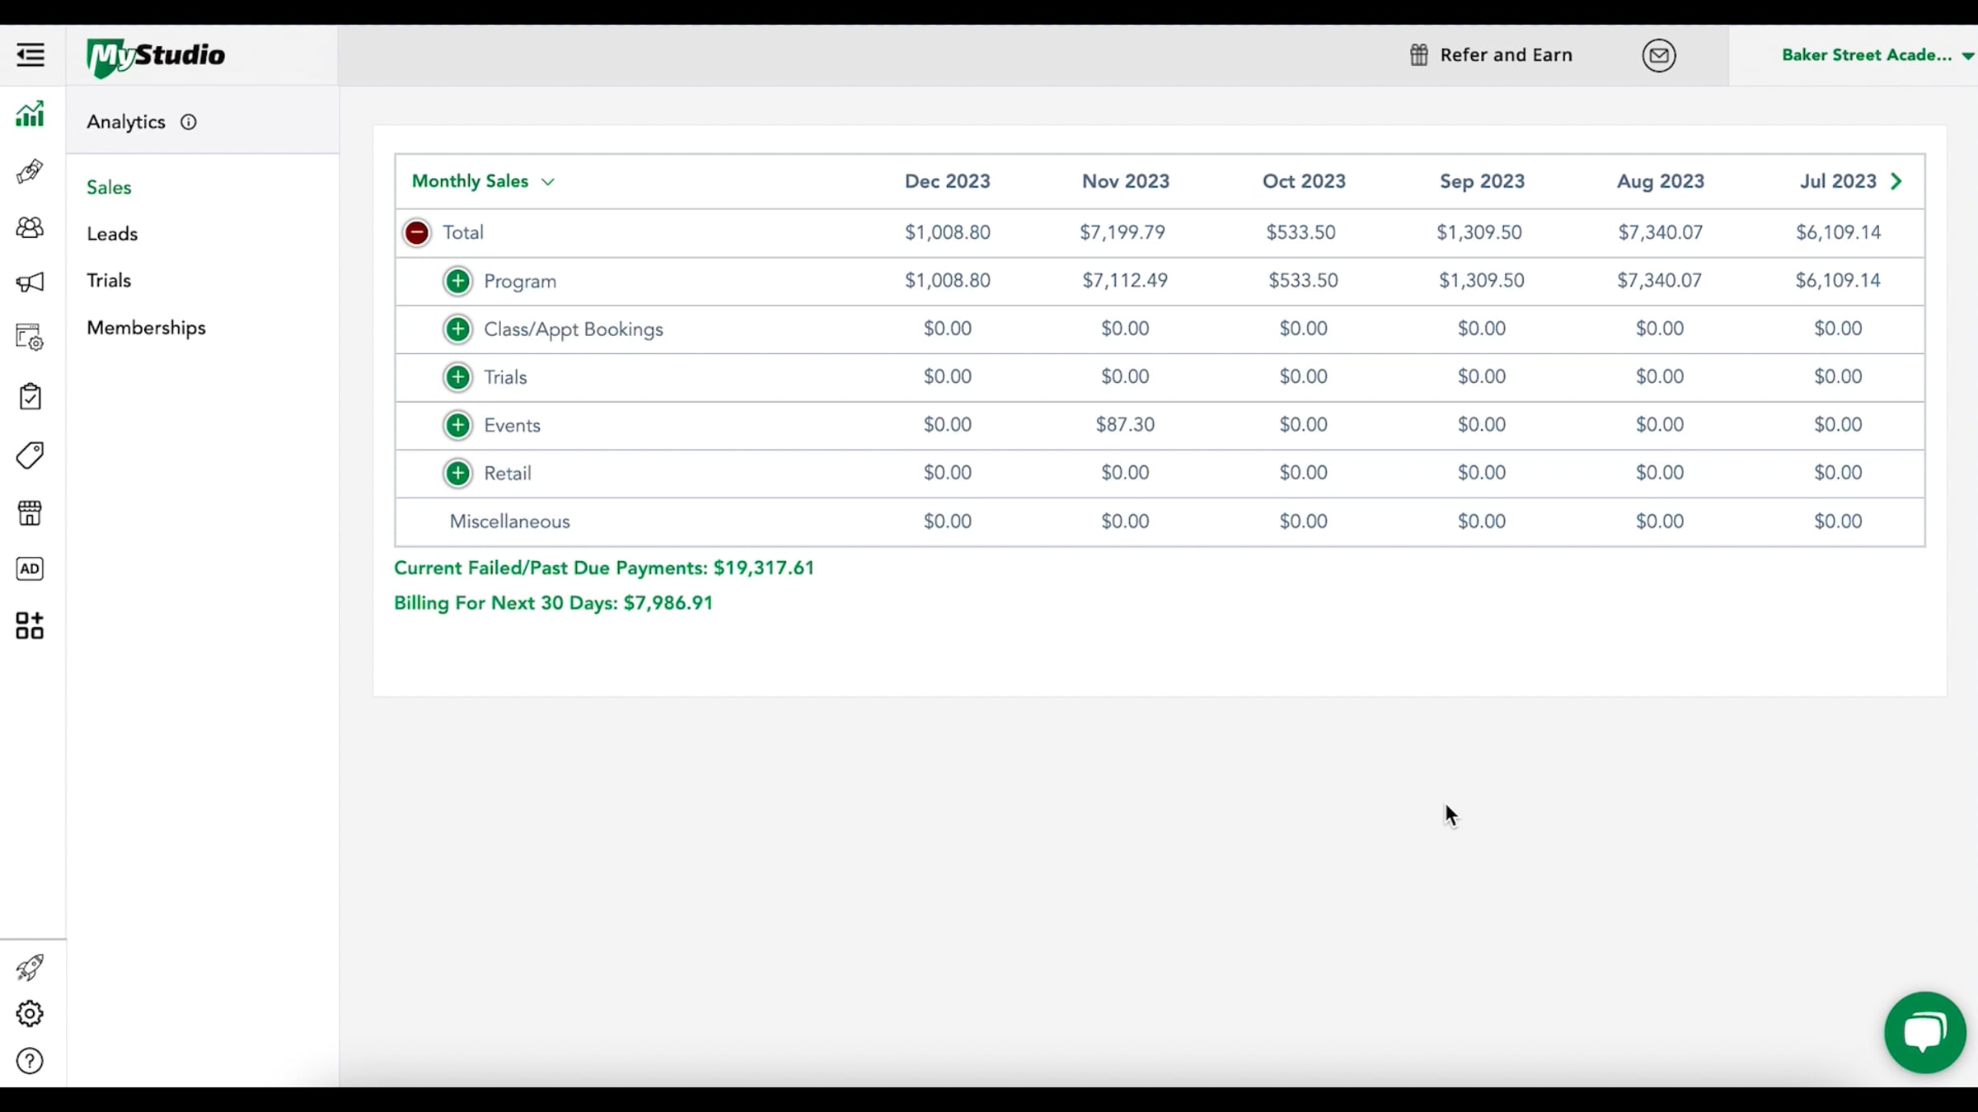Image resolution: width=1978 pixels, height=1112 pixels.
Task: Click the info icon next to Analytics
Action: click(189, 122)
